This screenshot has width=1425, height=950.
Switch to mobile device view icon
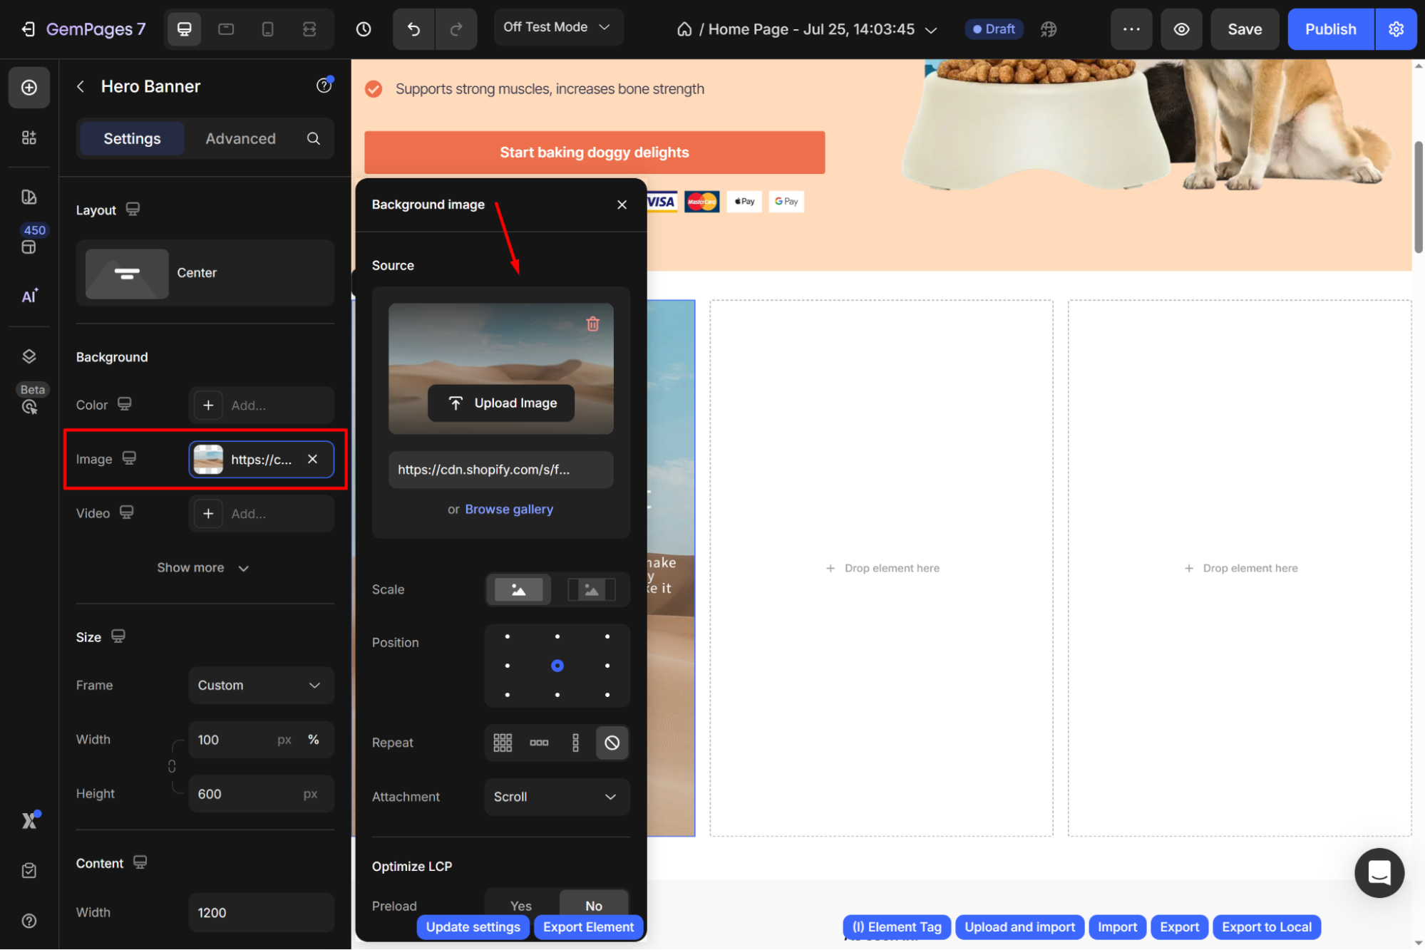pos(267,29)
